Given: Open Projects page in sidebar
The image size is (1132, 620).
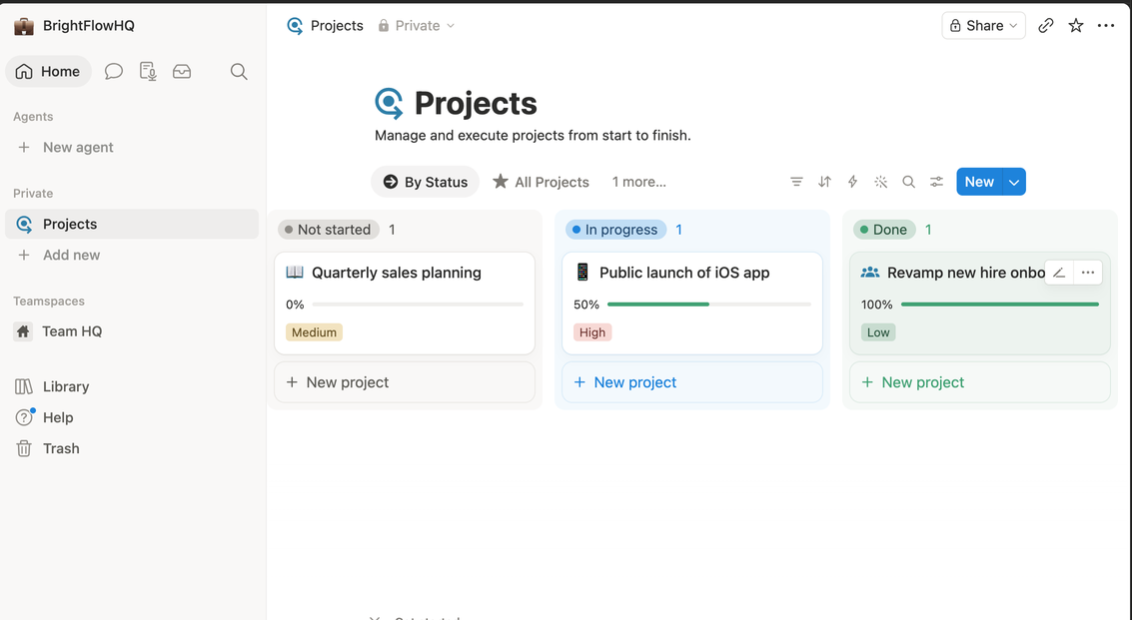Looking at the screenshot, I should tap(132, 224).
